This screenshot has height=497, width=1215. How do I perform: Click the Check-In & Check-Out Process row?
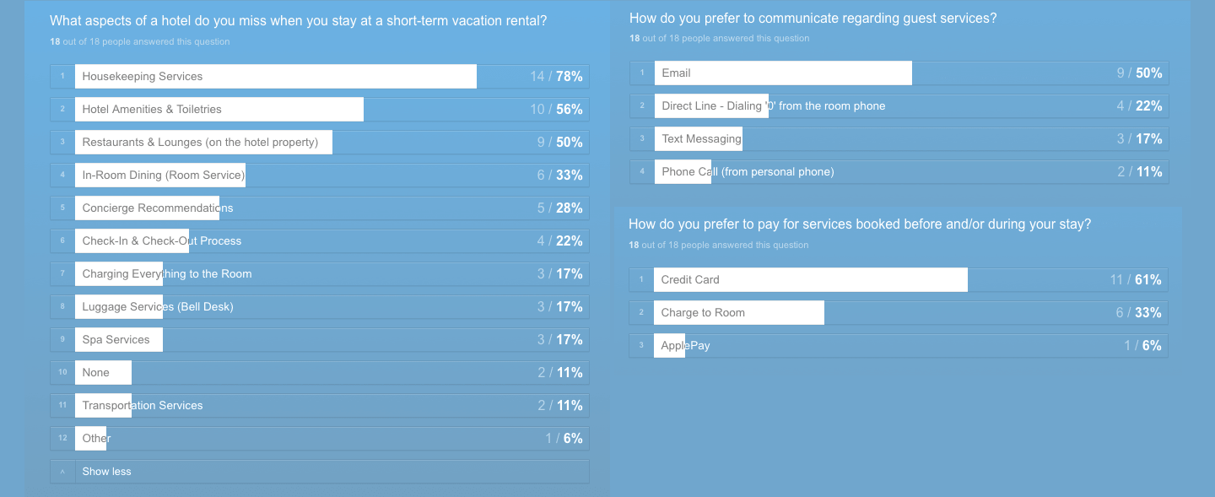(320, 240)
